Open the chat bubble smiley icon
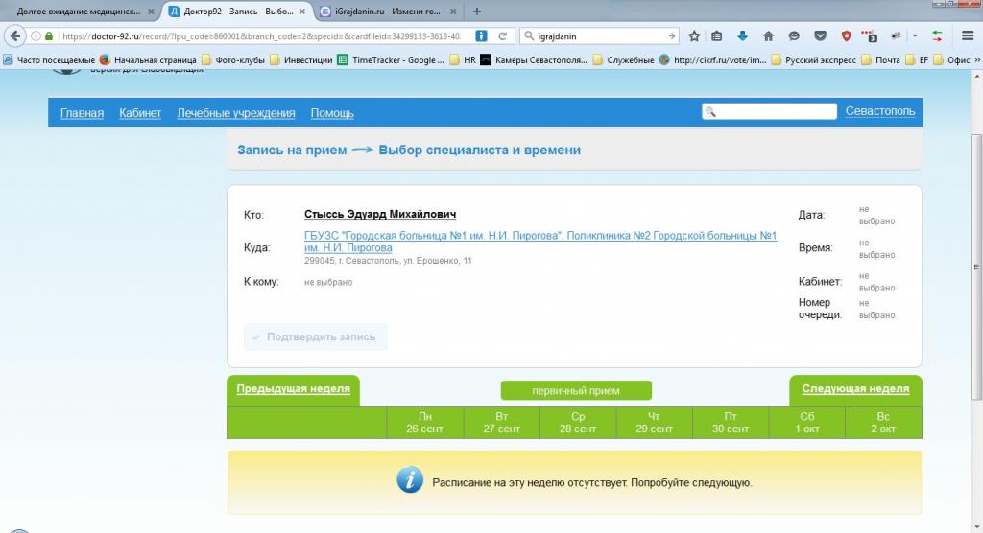The image size is (983, 533). coord(794,36)
